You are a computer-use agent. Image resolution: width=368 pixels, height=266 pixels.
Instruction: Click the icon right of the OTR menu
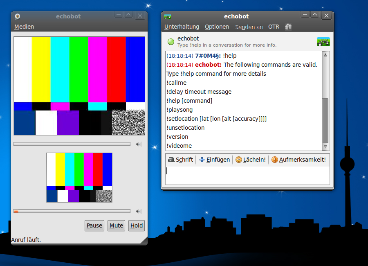pyautogui.click(x=288, y=27)
